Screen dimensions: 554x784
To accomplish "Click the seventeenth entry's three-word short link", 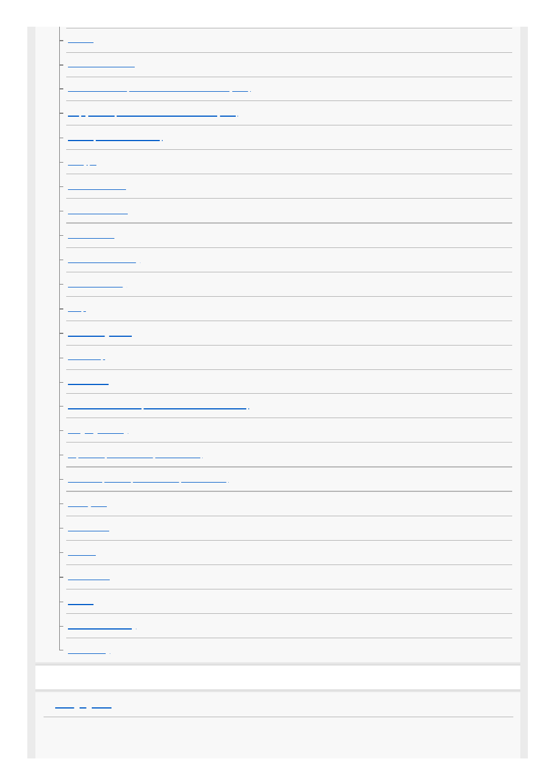I will 96,432.
